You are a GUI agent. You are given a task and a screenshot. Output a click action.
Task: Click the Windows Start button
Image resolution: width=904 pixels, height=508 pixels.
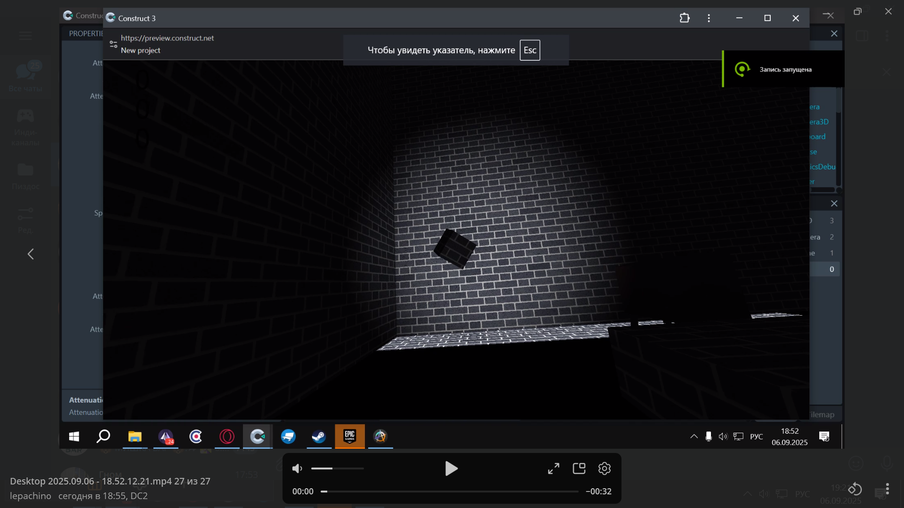[x=74, y=437]
